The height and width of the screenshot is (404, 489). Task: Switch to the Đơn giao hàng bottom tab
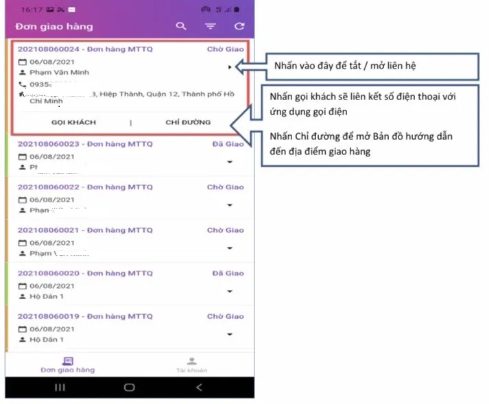(68, 366)
